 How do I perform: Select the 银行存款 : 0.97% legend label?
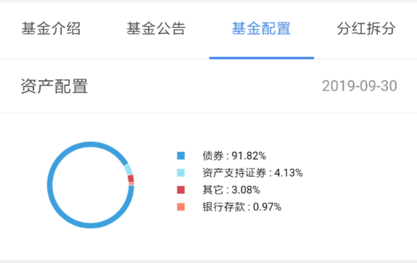[x=242, y=207]
